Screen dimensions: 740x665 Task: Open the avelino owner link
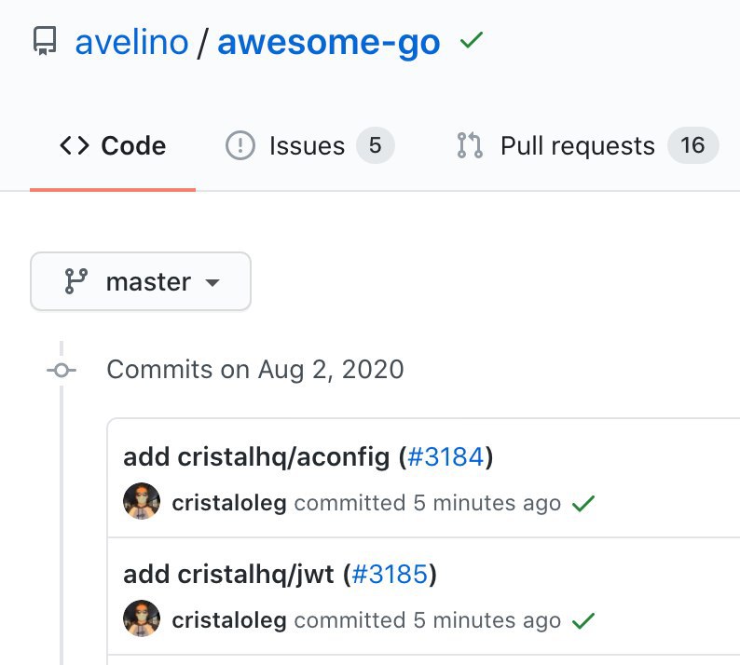click(x=131, y=43)
